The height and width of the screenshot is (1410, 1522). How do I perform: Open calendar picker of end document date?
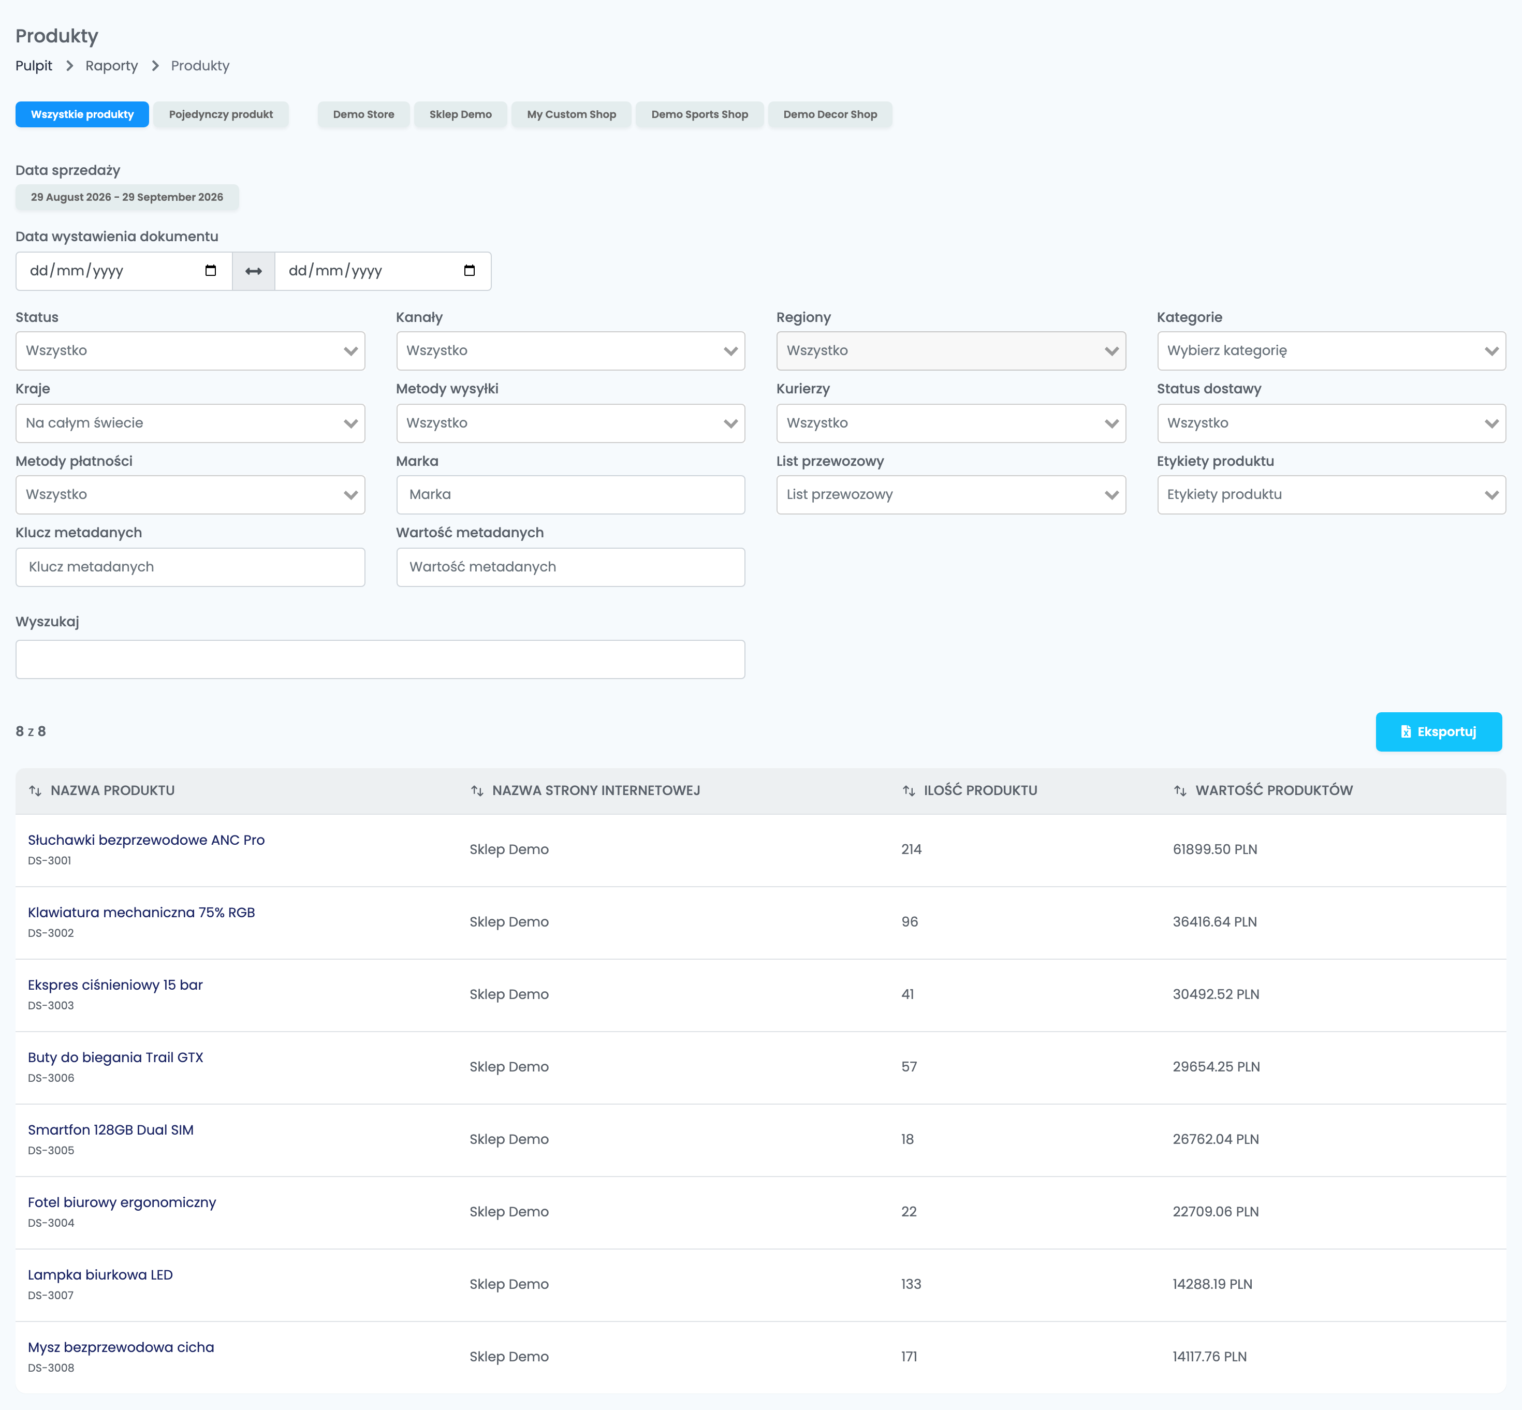tap(469, 271)
